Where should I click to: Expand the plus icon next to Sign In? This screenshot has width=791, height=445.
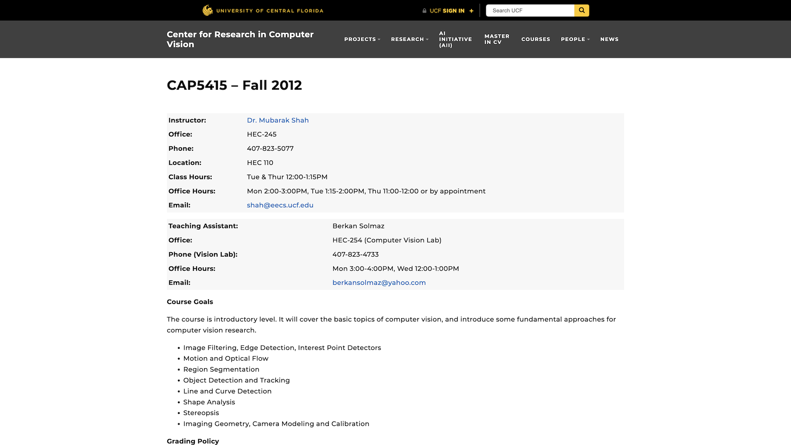[471, 11]
